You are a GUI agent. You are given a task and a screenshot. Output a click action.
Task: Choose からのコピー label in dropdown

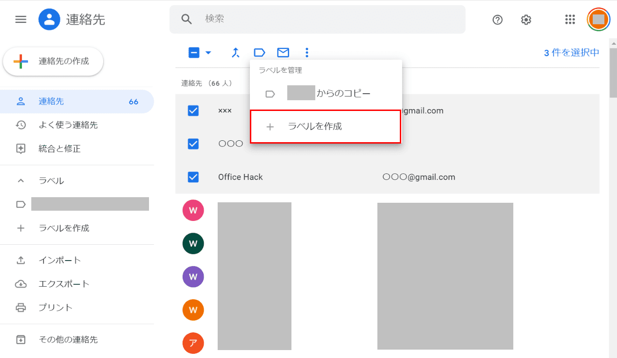[326, 94]
